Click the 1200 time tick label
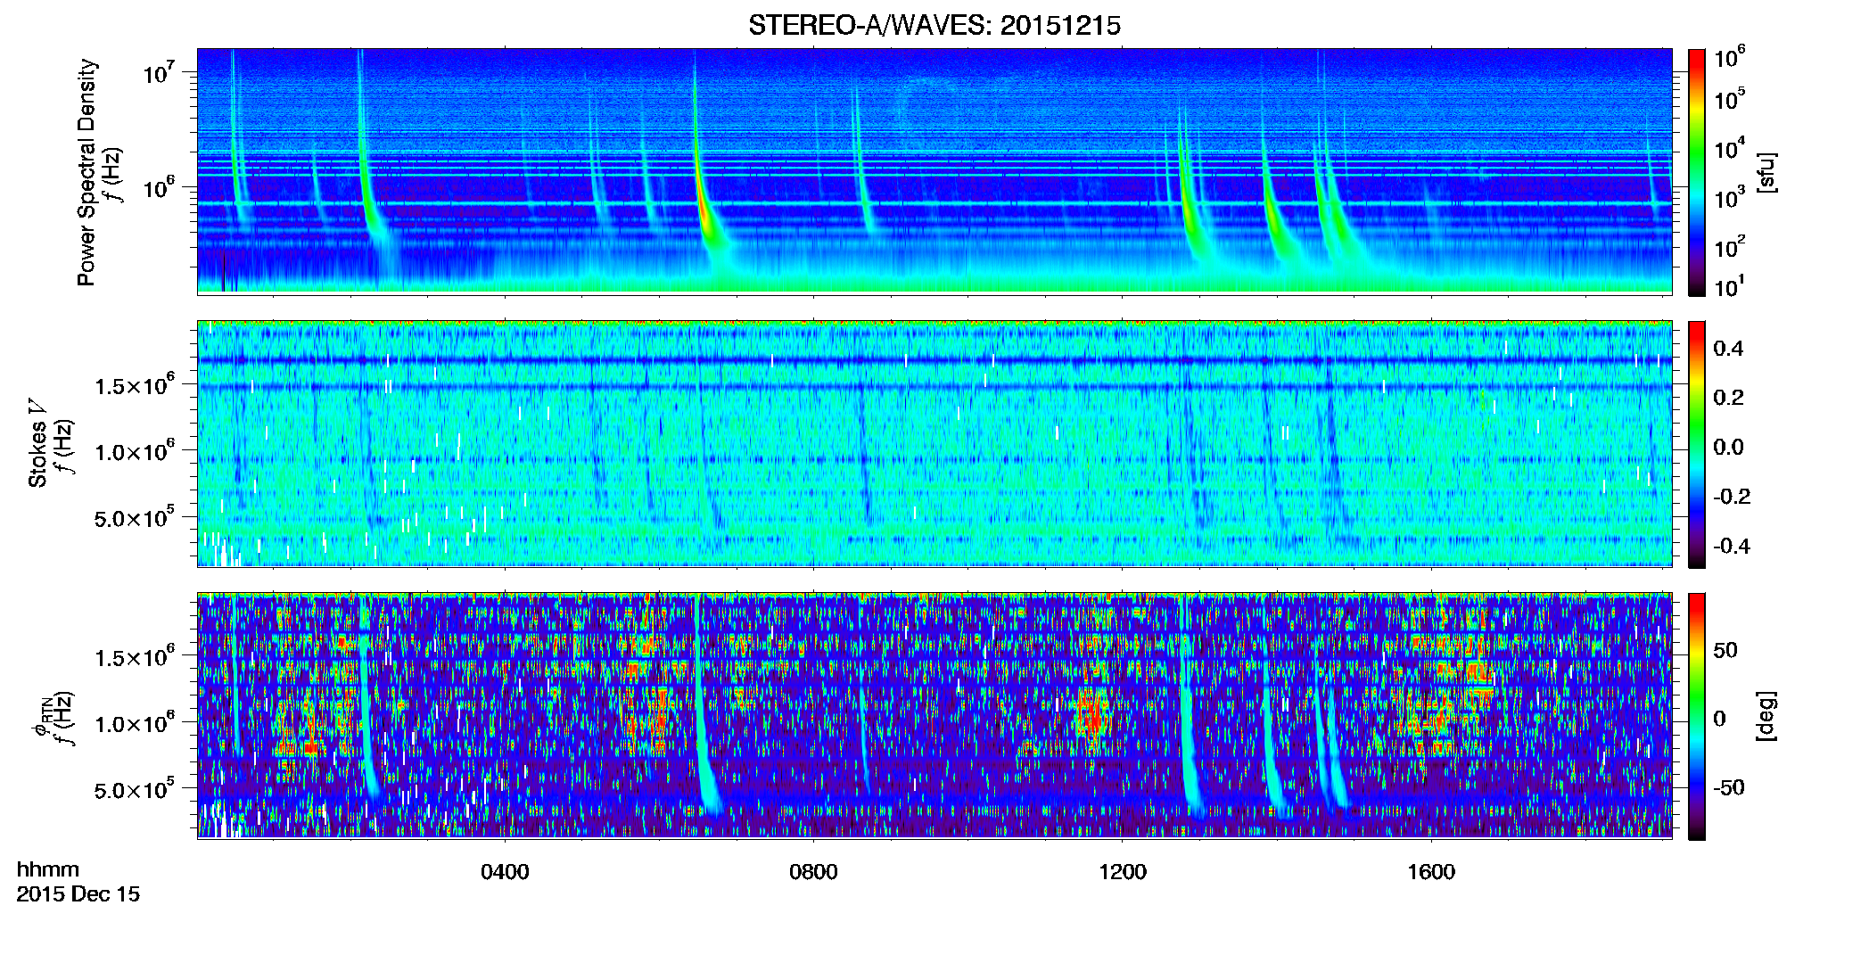The width and height of the screenshot is (1869, 963). click(1122, 871)
